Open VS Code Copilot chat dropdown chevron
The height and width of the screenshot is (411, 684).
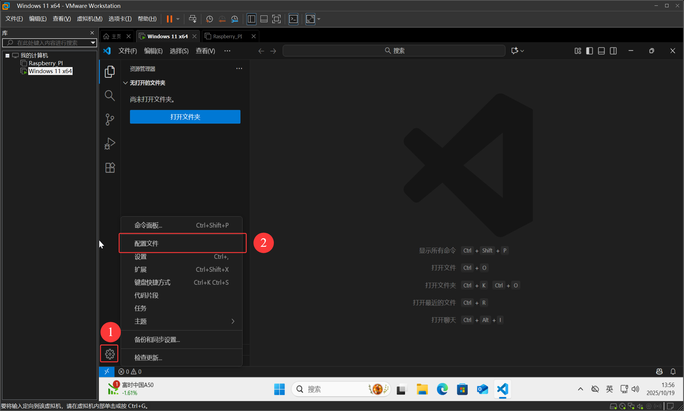[x=522, y=51]
